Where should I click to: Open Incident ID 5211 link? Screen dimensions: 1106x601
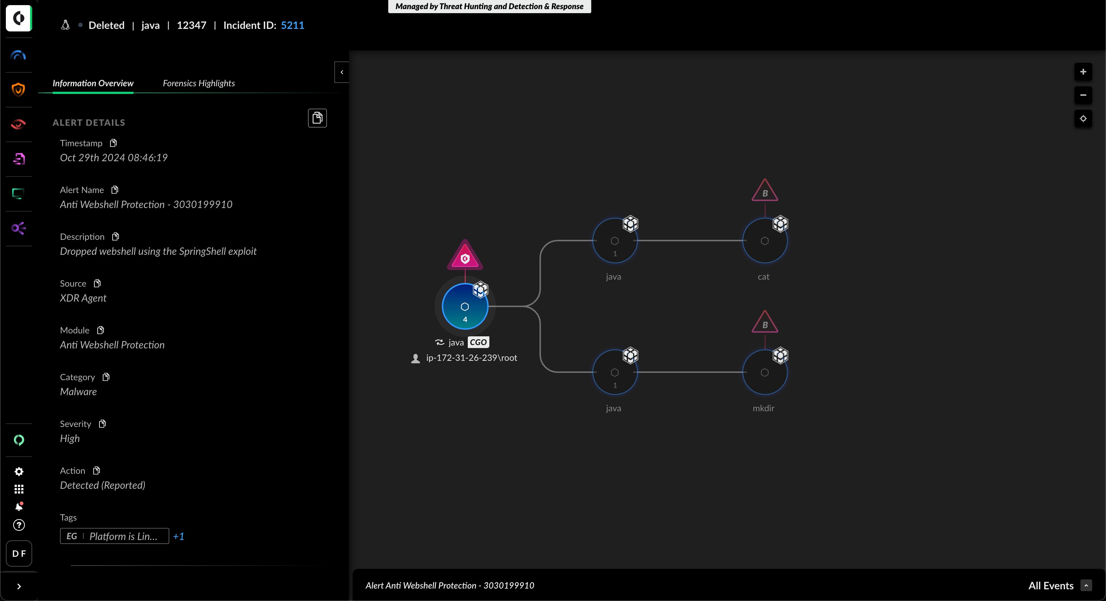click(292, 25)
